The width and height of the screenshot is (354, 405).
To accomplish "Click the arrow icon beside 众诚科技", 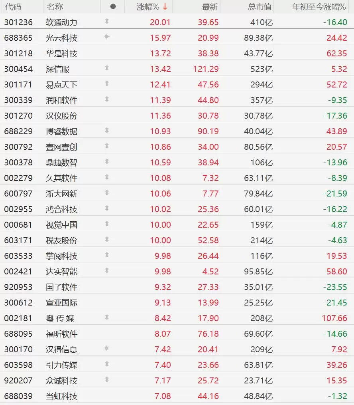I will 107,379.
